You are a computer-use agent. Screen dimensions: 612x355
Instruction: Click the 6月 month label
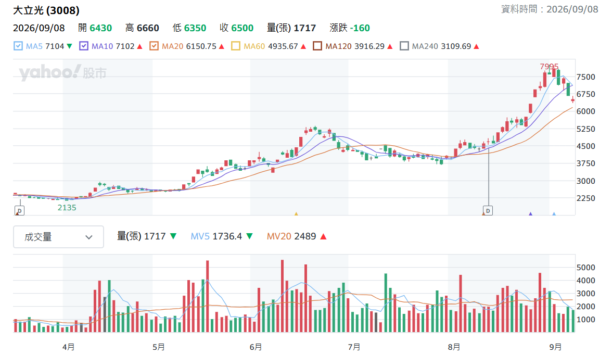click(256, 347)
